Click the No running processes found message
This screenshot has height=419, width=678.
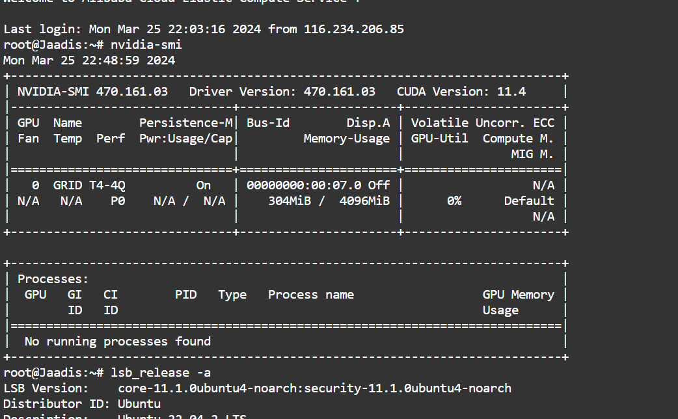click(118, 342)
